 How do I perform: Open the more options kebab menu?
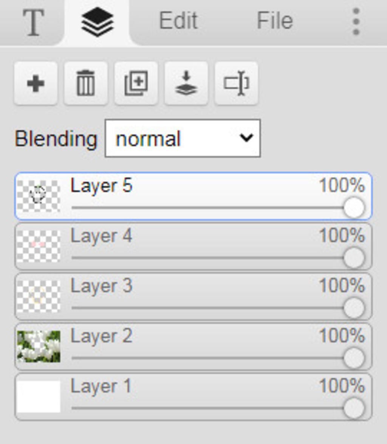(x=356, y=22)
